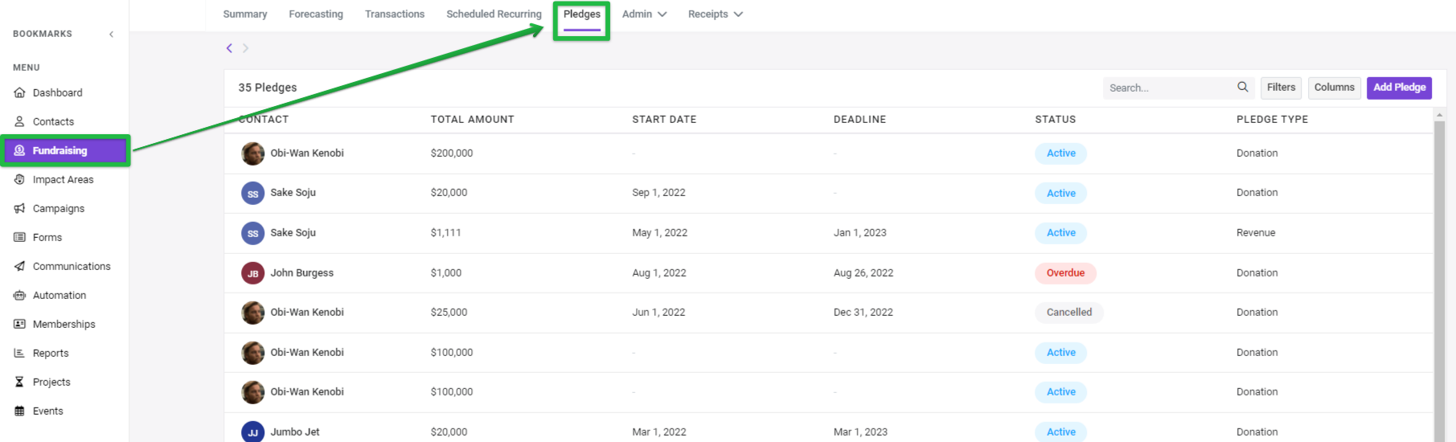Click the Columns button
This screenshot has width=1456, height=442.
click(x=1334, y=88)
